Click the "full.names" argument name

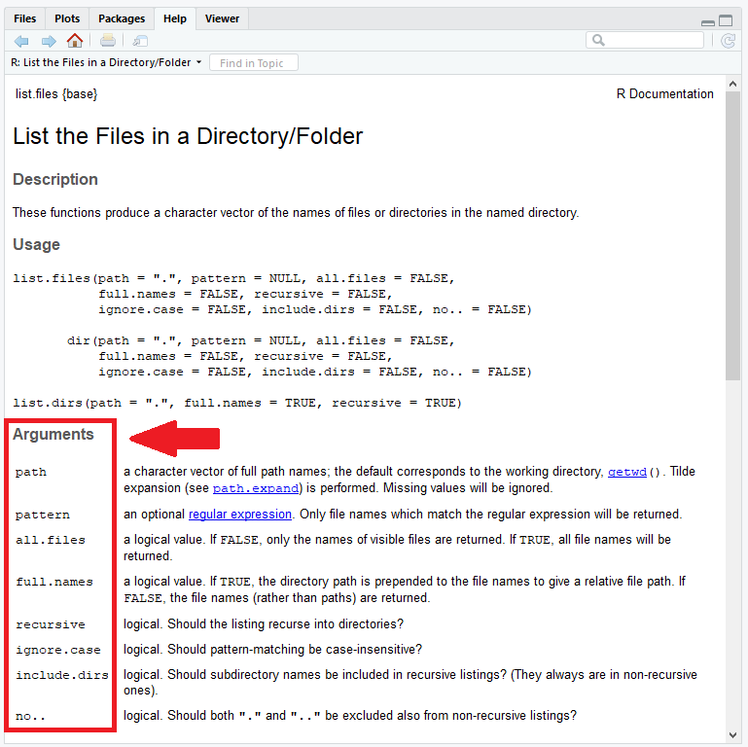pos(53,582)
